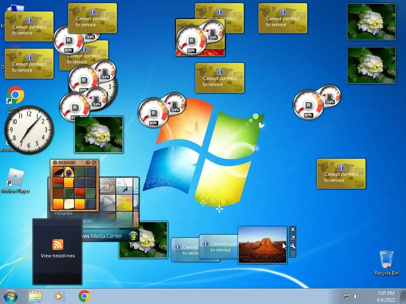The image size is (406, 304).
Task: Click info icon on blue weather gadget touching desert picture
Action: pos(206,244)
